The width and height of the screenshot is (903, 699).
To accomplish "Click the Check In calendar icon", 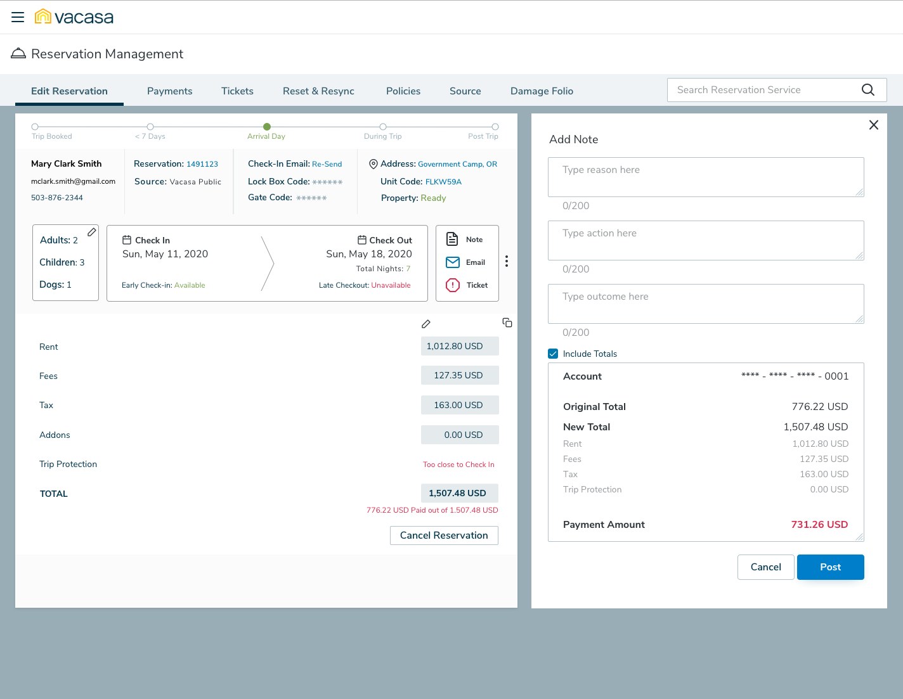I will [x=127, y=240].
